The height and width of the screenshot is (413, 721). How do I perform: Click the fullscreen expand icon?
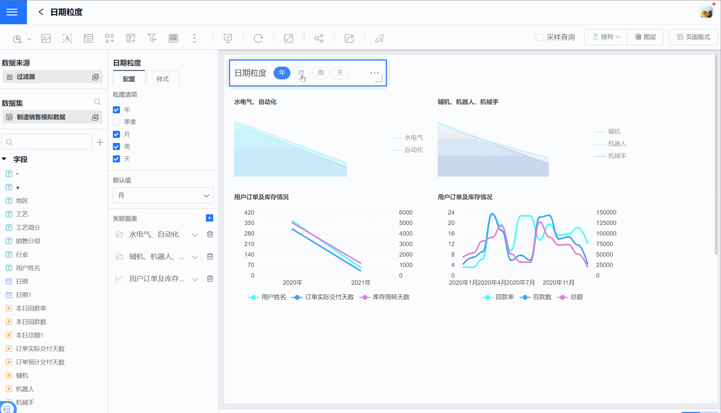point(288,38)
